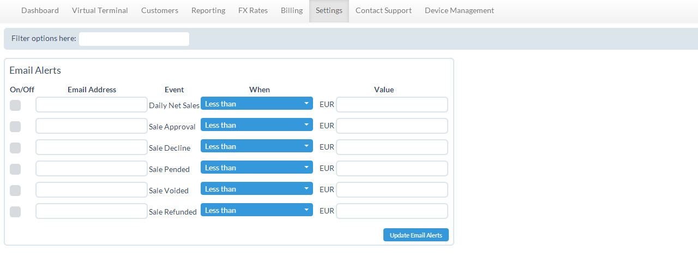Screen dimensions: 698x273
Task: Check the Sale Voided alert checkbox
Action: click(15, 191)
